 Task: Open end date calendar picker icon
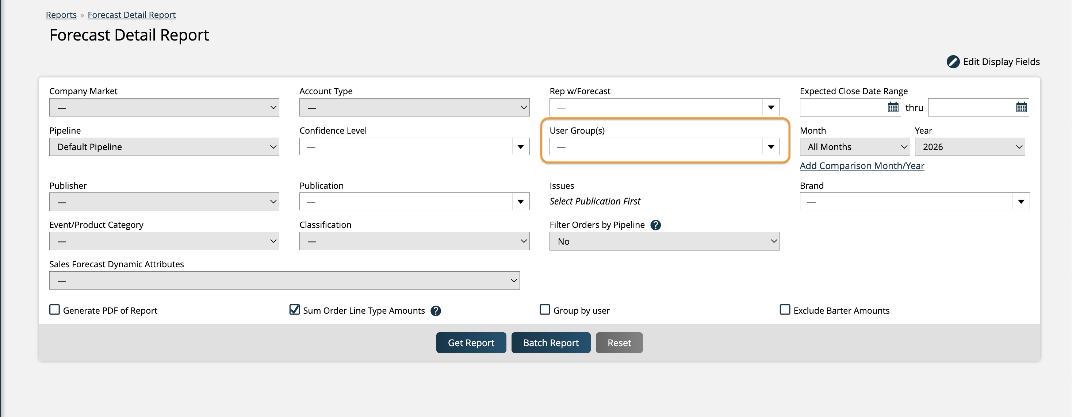point(1021,107)
